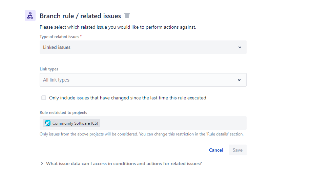
Task: Delete the branch rule with trash icon
Action: [x=127, y=16]
